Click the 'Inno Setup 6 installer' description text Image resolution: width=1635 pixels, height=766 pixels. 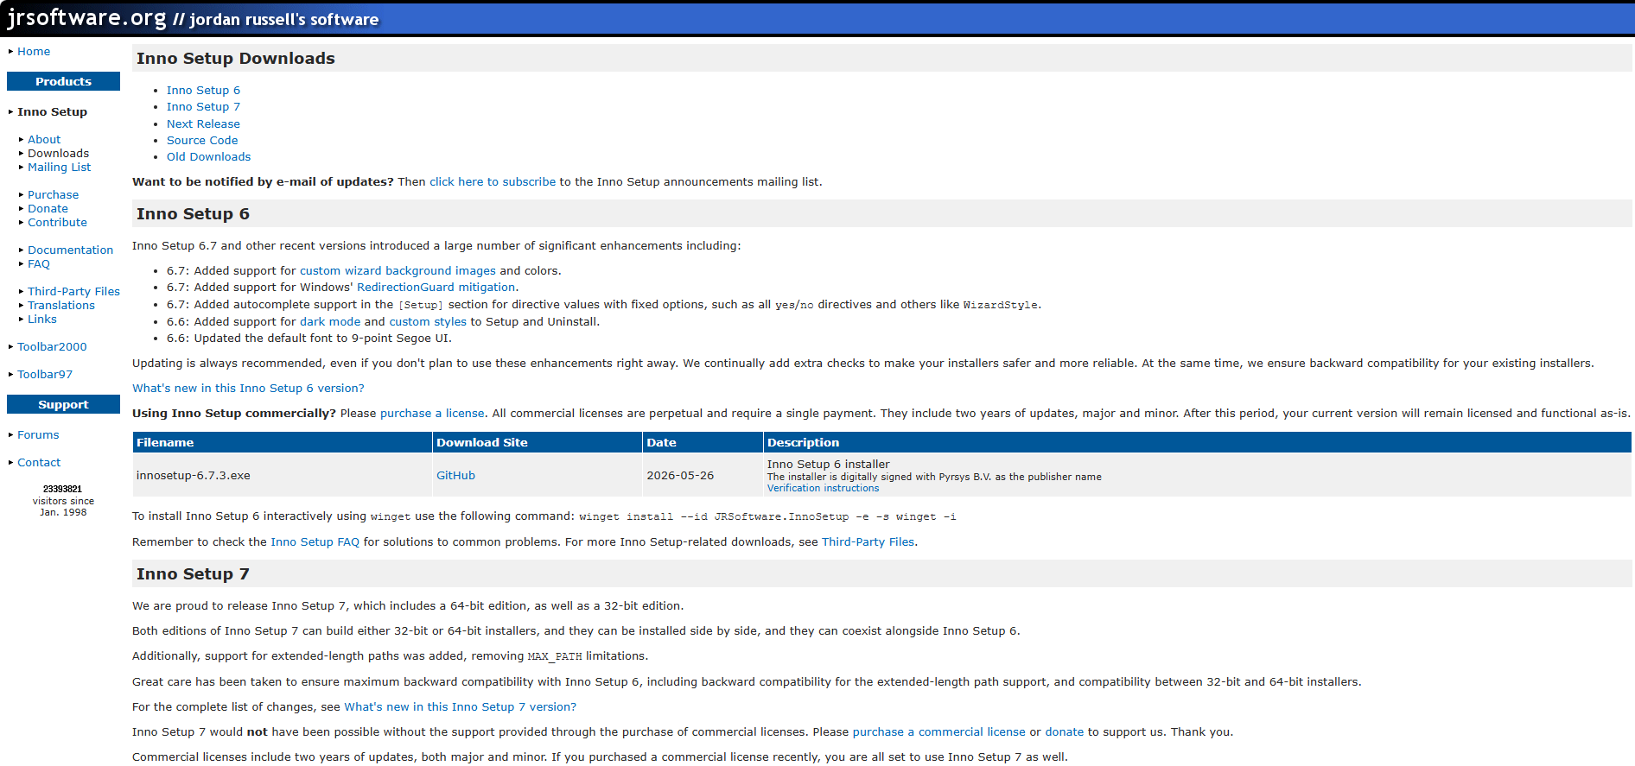click(x=828, y=465)
